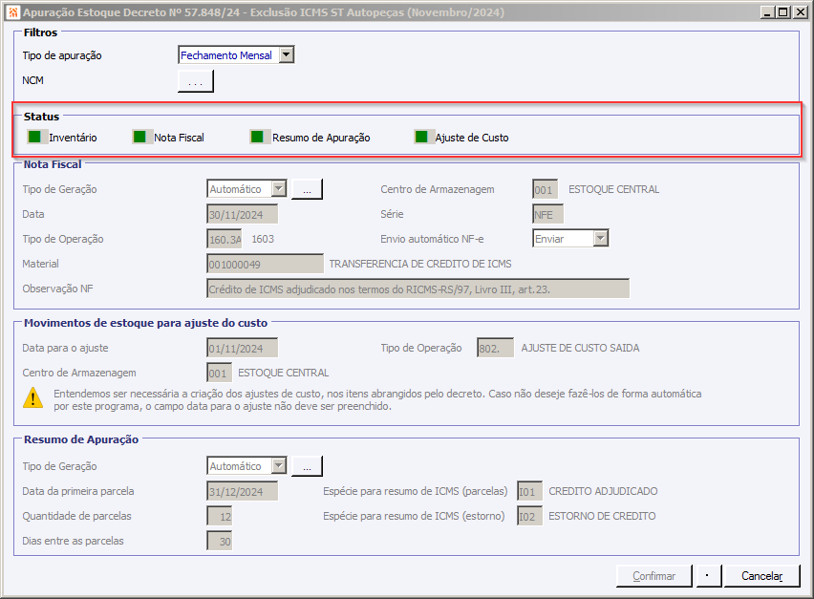The image size is (814, 599).
Task: Click the Inventário green status indicator
Action: coord(34,137)
